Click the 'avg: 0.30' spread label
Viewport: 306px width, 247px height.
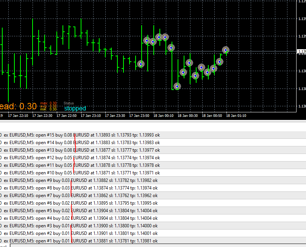(x=48, y=106)
